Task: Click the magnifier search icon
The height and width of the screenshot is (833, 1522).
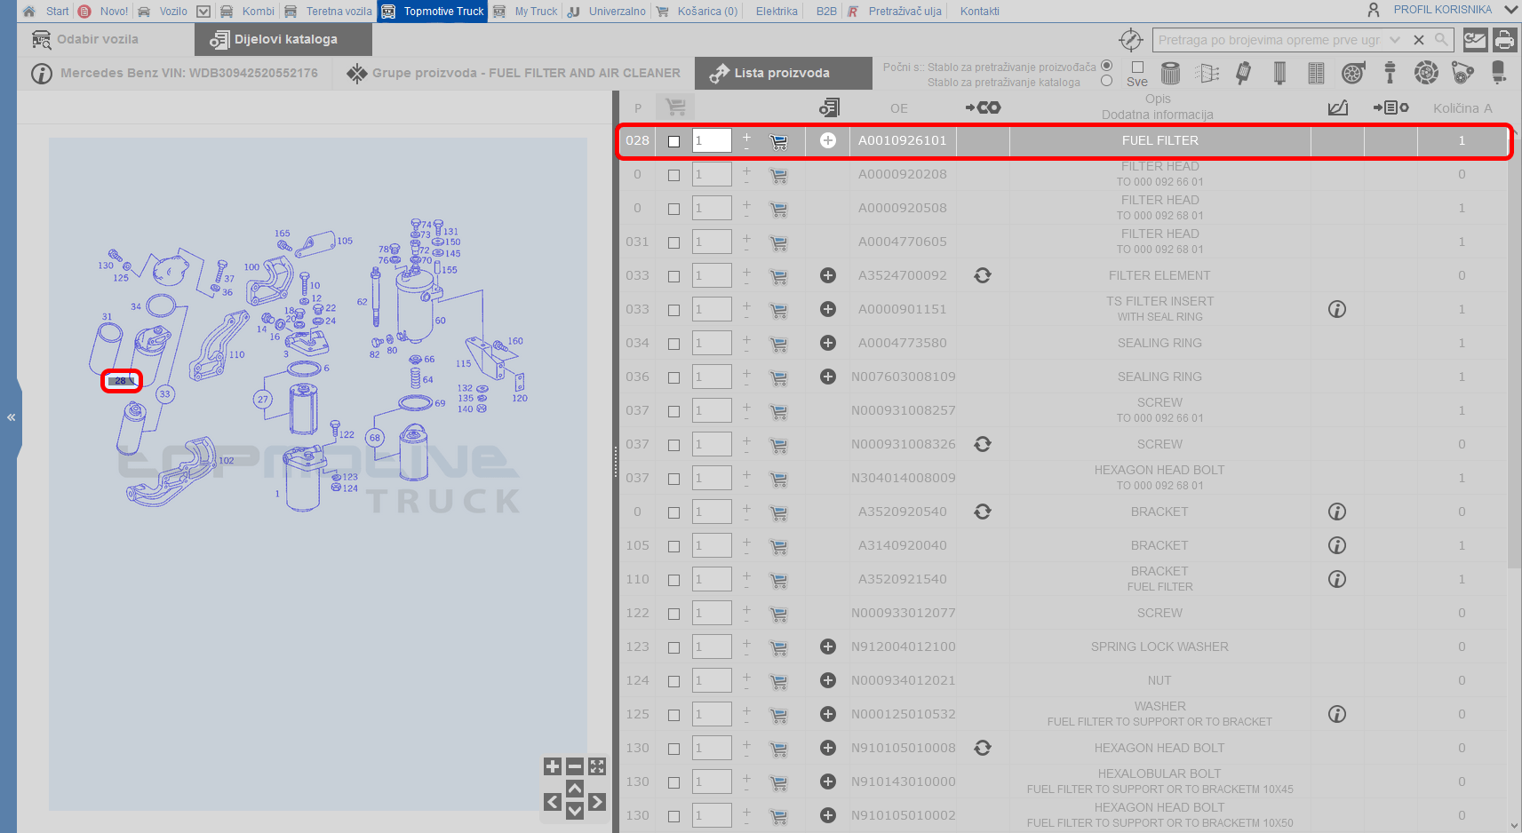Action: click(1441, 40)
